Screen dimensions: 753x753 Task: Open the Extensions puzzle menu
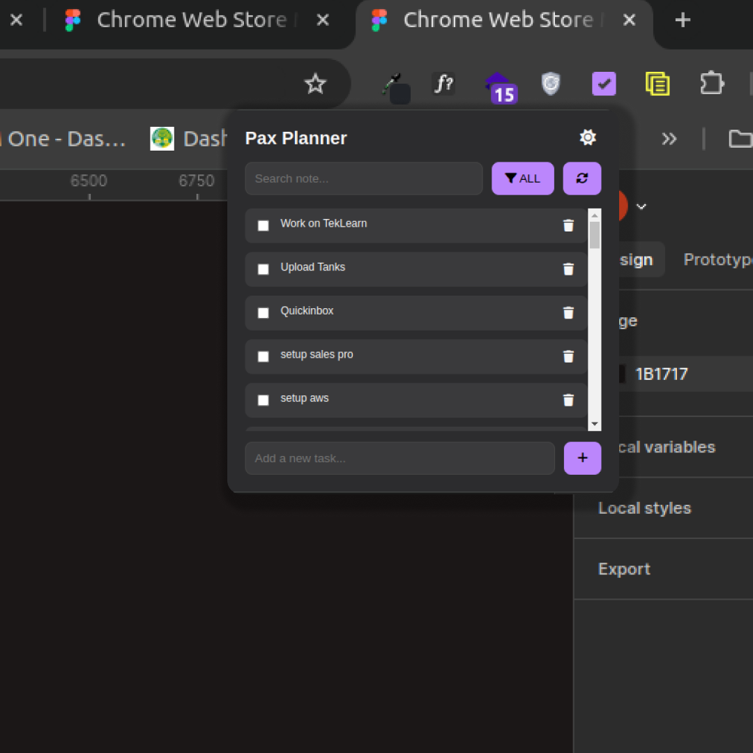[712, 84]
